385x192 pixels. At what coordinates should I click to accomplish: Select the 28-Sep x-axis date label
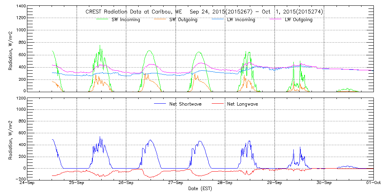225,183
